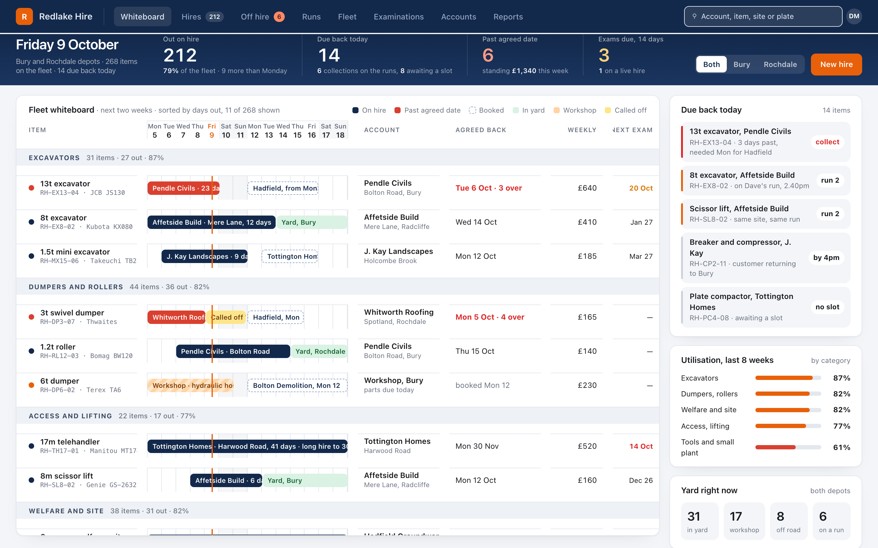Click the Tottington Homes Harwood Road bar
Screen dimensions: 878x548
pos(248,446)
